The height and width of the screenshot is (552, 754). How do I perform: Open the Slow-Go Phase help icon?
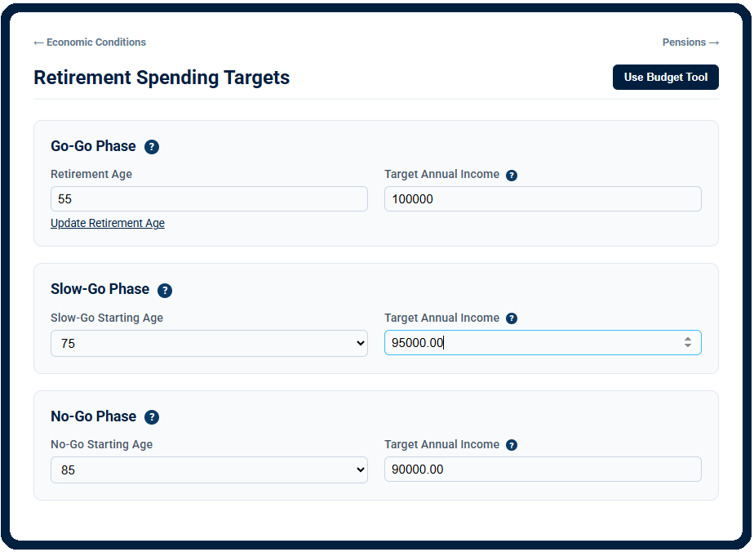coord(165,290)
